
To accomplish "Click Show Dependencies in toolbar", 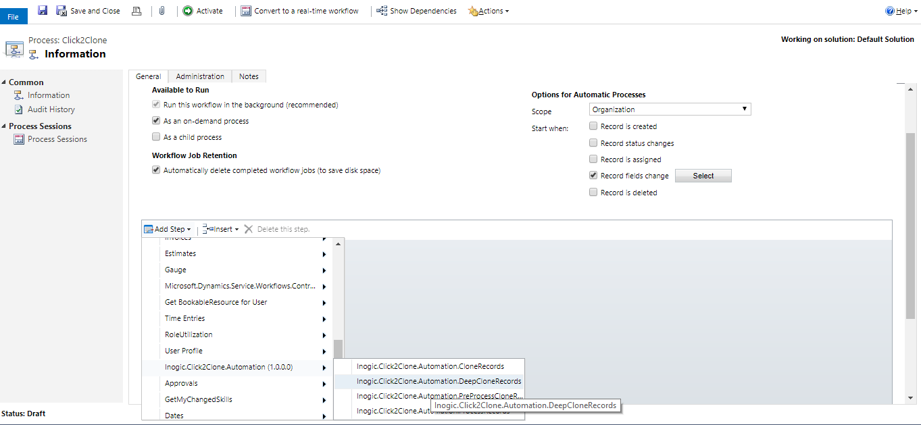I will 416,11.
